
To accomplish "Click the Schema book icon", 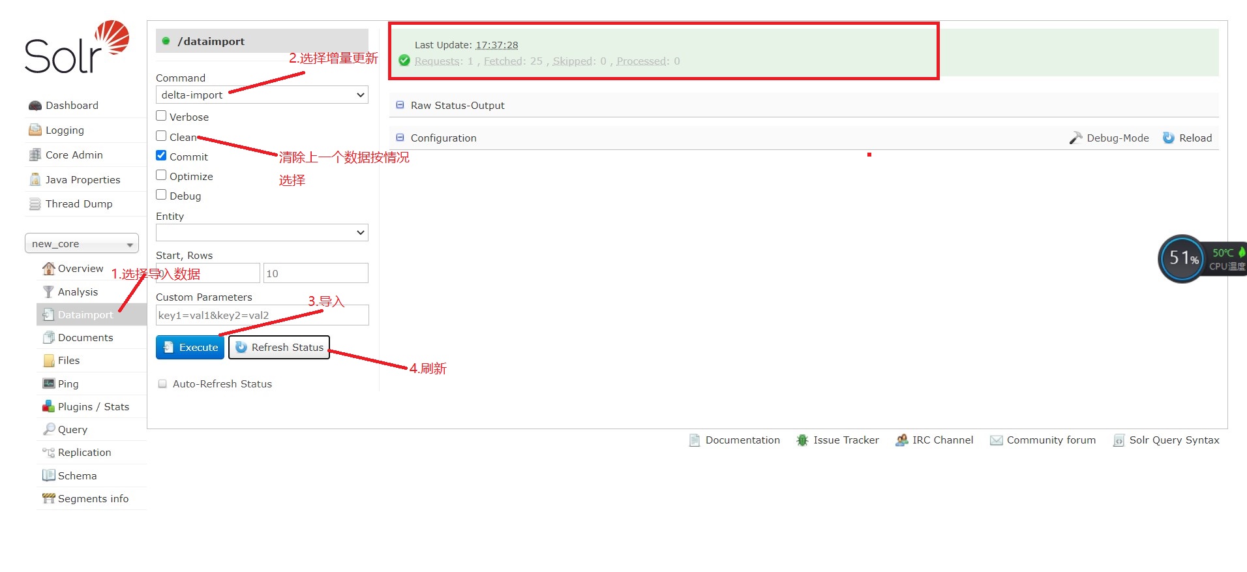I will pos(49,475).
